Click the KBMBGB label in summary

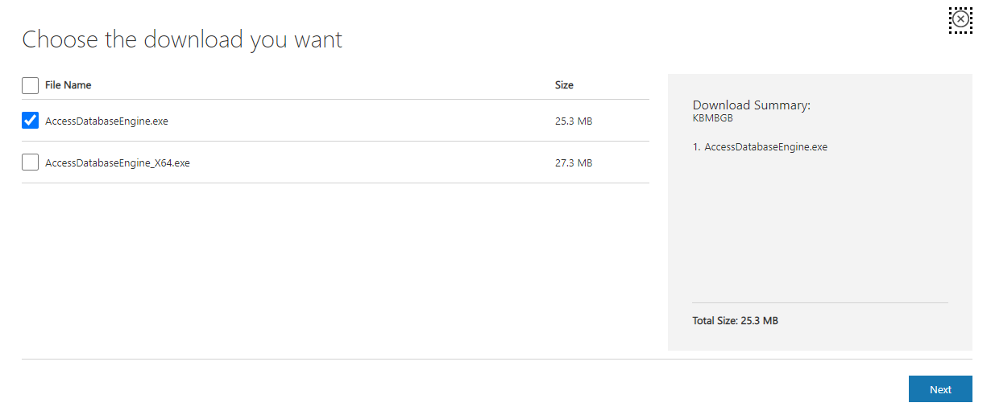tap(713, 118)
